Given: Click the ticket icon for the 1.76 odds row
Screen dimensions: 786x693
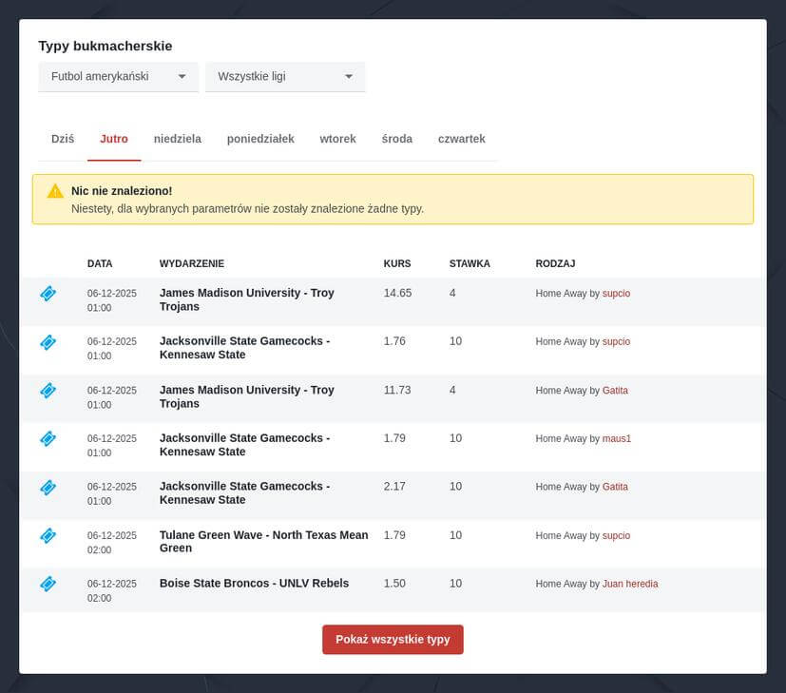Looking at the screenshot, I should click(48, 342).
